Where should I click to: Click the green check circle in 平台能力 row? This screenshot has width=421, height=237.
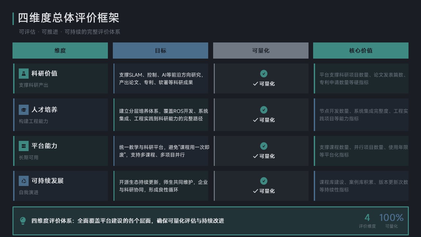pyautogui.click(x=264, y=146)
